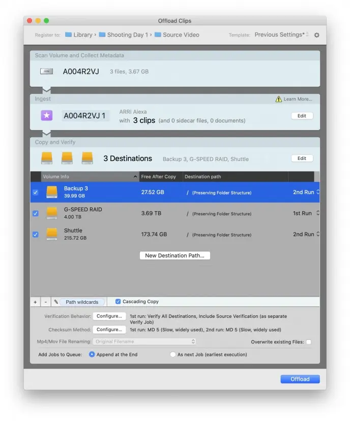
Task: Click the A004R2VJ source volume drive icon
Action: (47, 72)
